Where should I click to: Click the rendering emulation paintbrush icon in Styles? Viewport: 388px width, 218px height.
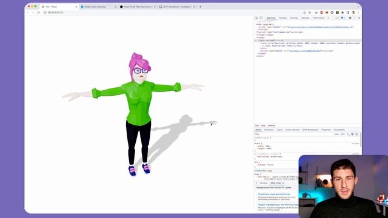[352, 134]
